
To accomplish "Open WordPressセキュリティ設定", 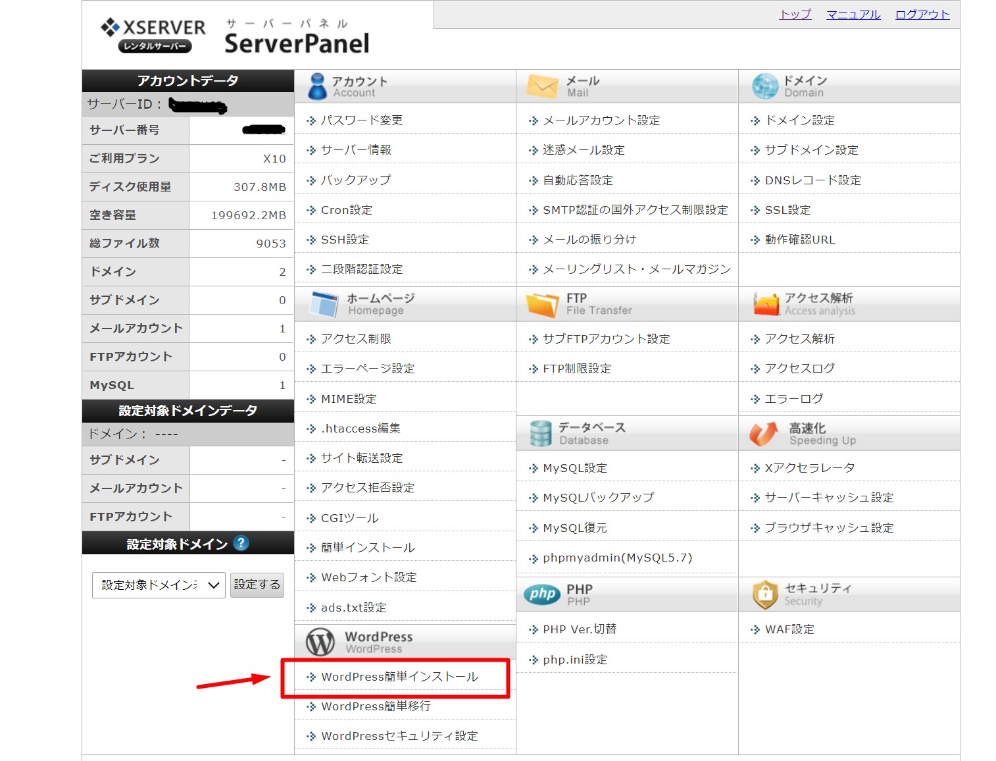I will coord(399,736).
